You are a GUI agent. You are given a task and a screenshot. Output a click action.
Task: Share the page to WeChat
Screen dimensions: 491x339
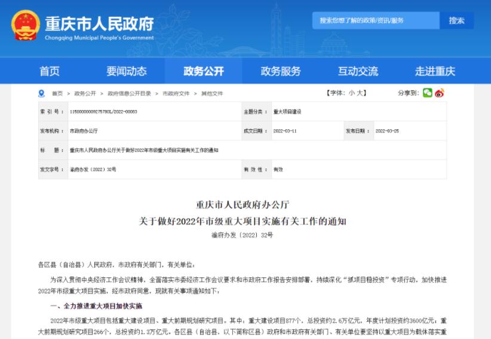427,93
